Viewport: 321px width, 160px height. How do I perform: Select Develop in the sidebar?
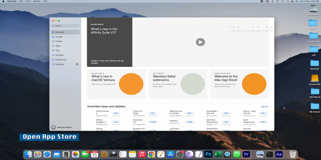pos(59,55)
